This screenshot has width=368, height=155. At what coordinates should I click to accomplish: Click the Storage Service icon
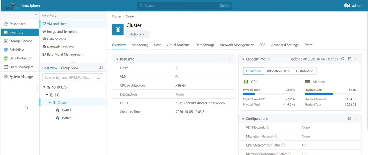(x=6, y=41)
